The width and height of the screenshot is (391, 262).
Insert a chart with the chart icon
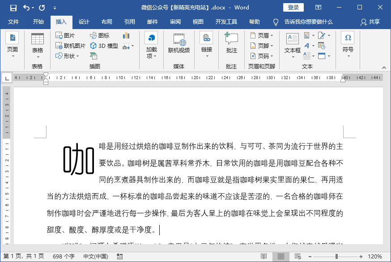[126, 36]
